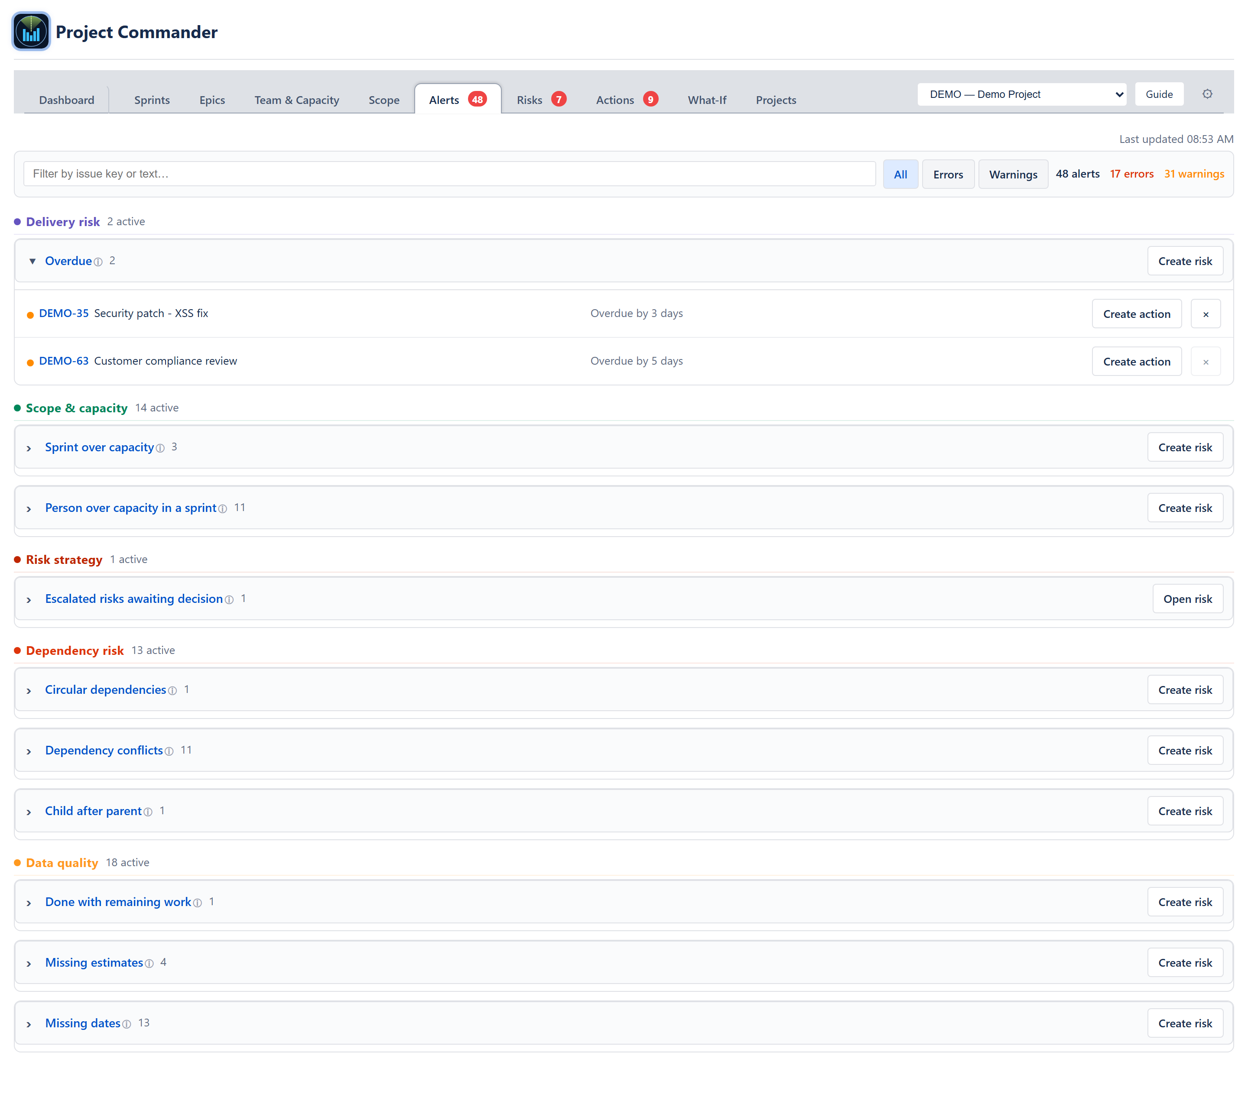
Task: Click the 'Overdue by 3 days' text
Action: pos(636,313)
